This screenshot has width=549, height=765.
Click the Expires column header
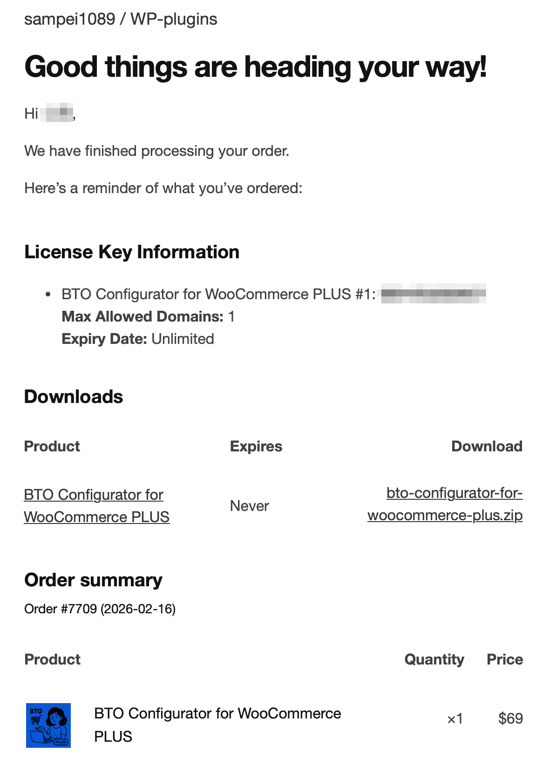coord(256,446)
